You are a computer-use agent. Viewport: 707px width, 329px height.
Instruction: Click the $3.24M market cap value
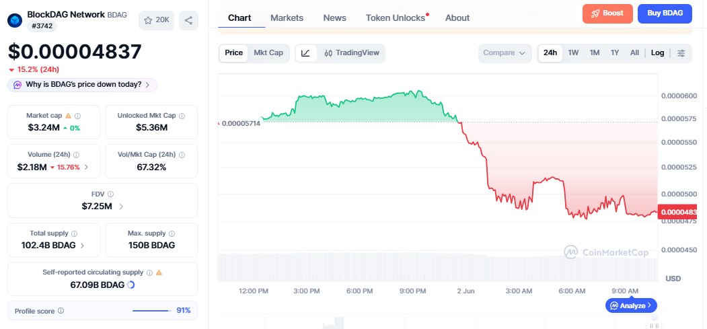pyautogui.click(x=44, y=128)
